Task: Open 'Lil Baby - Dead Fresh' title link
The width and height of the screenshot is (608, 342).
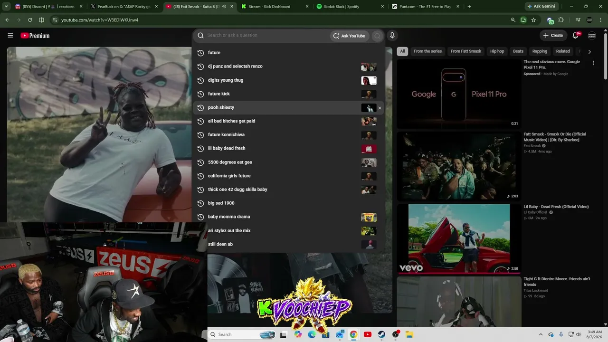Action: tap(556, 207)
